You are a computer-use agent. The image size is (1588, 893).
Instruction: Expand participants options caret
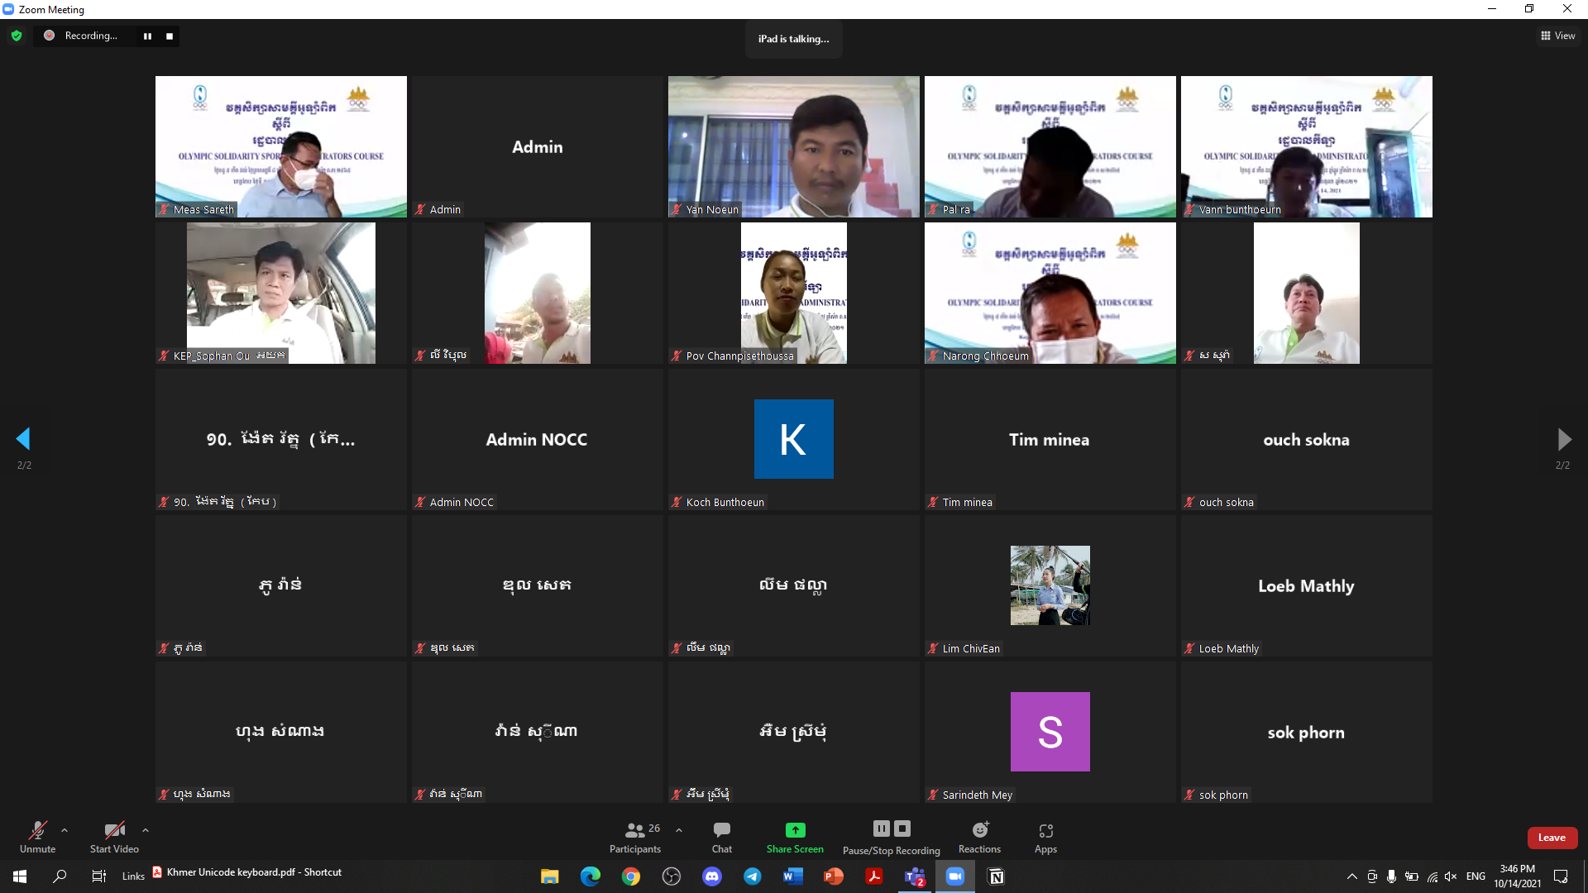679,830
